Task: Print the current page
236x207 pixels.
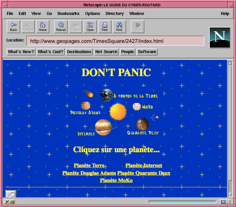Action: 105,27
